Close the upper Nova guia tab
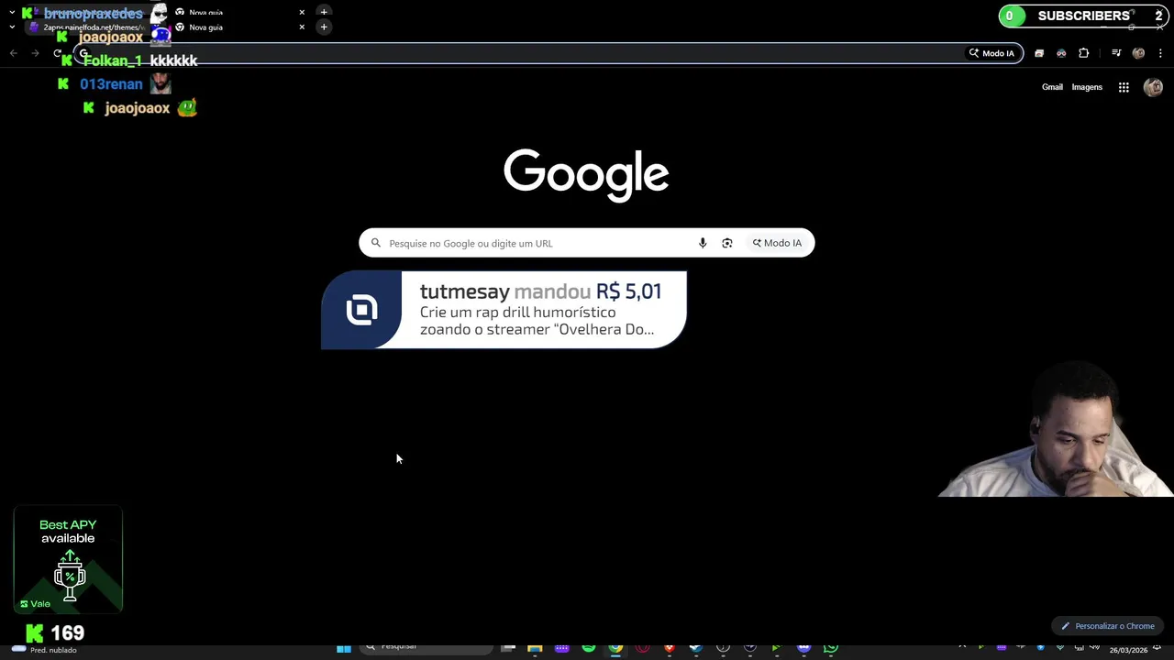This screenshot has width=1174, height=660. 302,12
